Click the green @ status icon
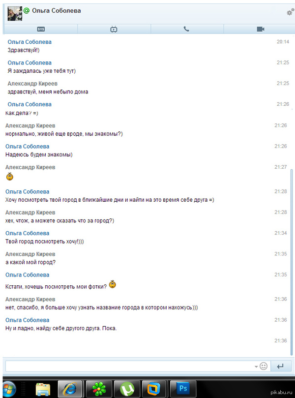The width and height of the screenshot is (295, 398). tap(27, 10)
